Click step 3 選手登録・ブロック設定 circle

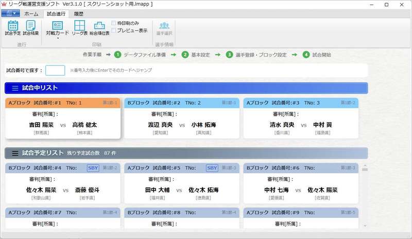click(x=229, y=55)
